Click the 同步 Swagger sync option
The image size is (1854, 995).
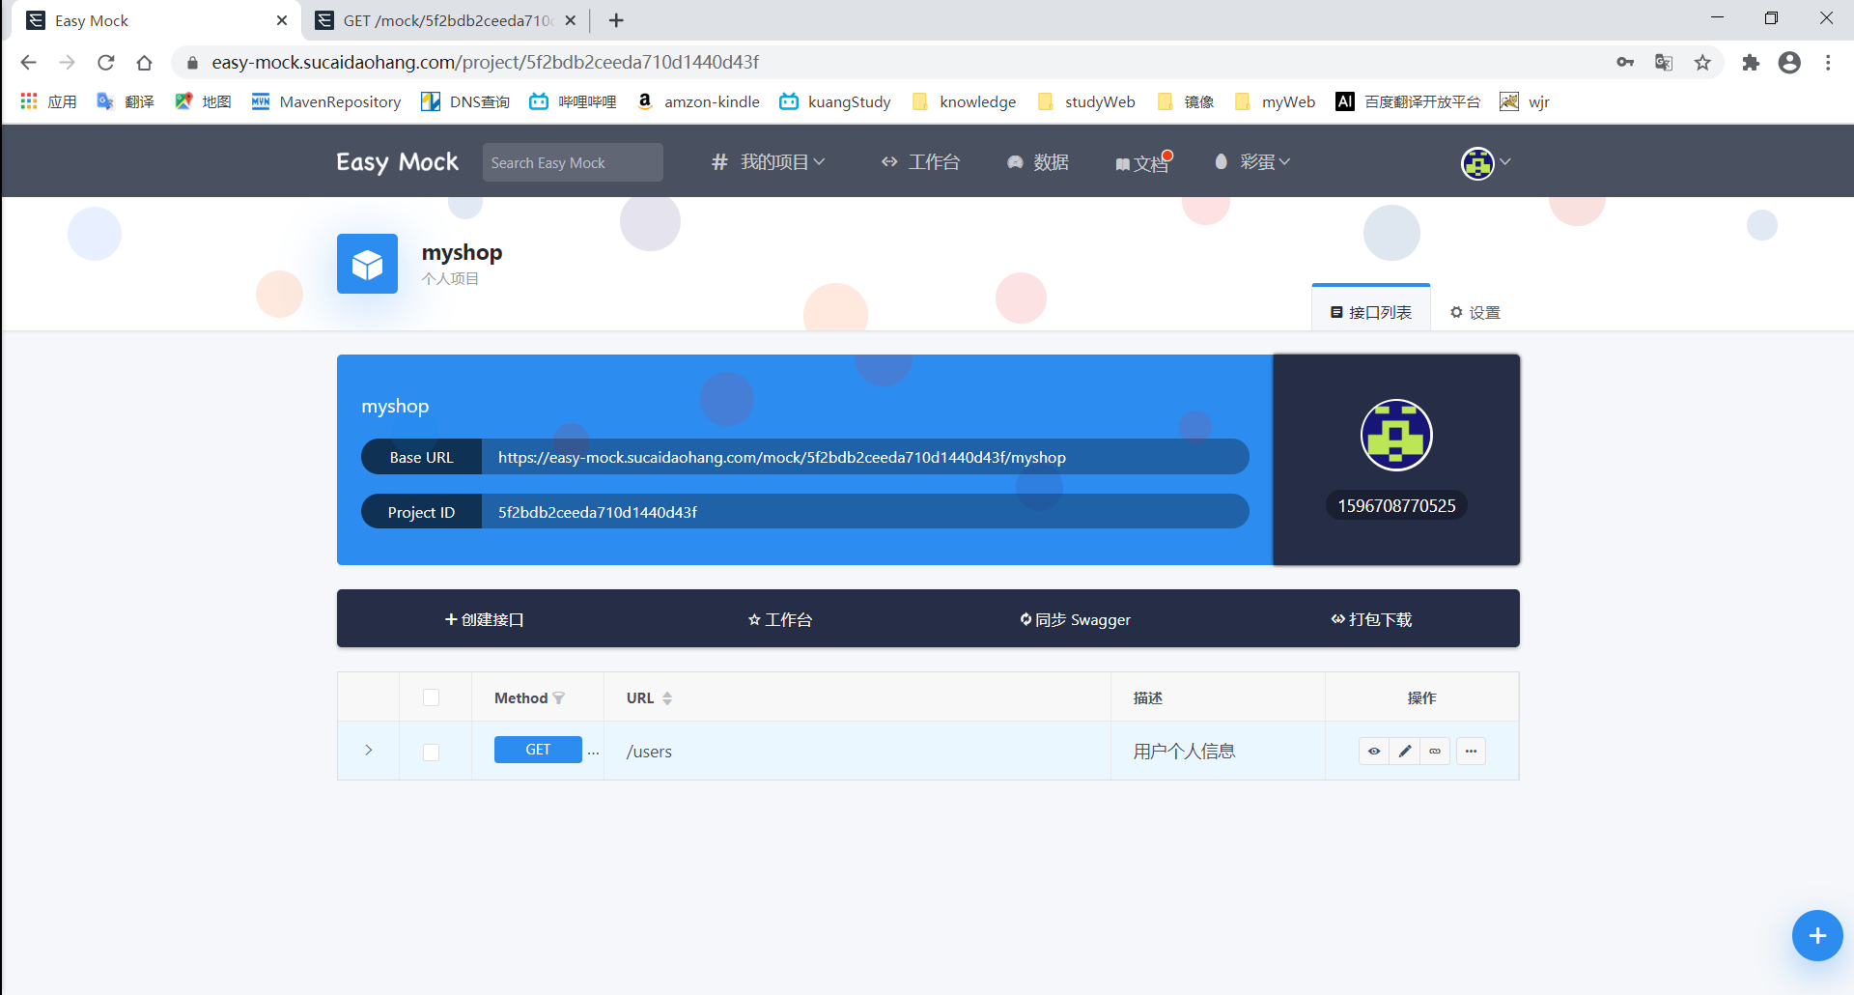point(1075,619)
